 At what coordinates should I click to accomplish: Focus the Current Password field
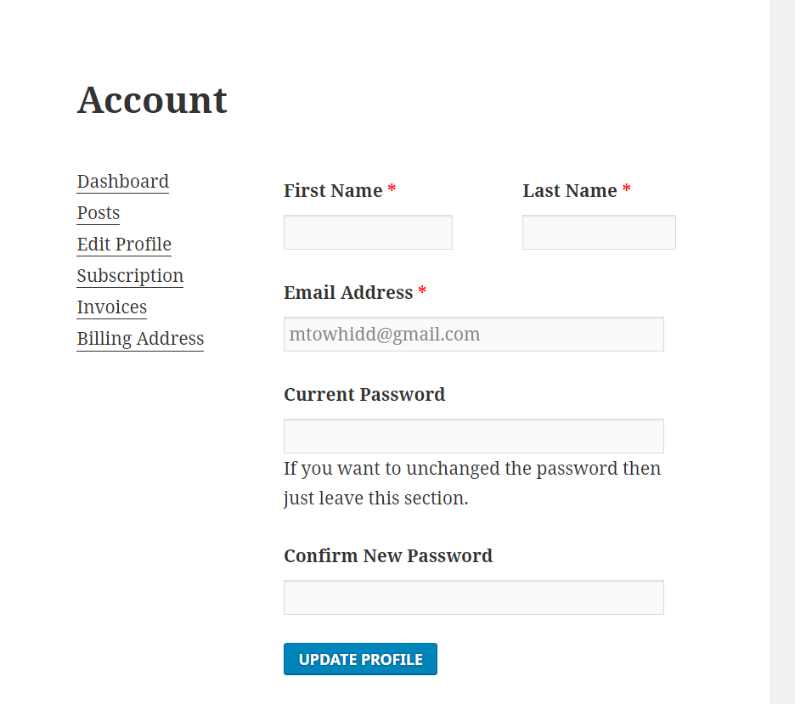474,436
